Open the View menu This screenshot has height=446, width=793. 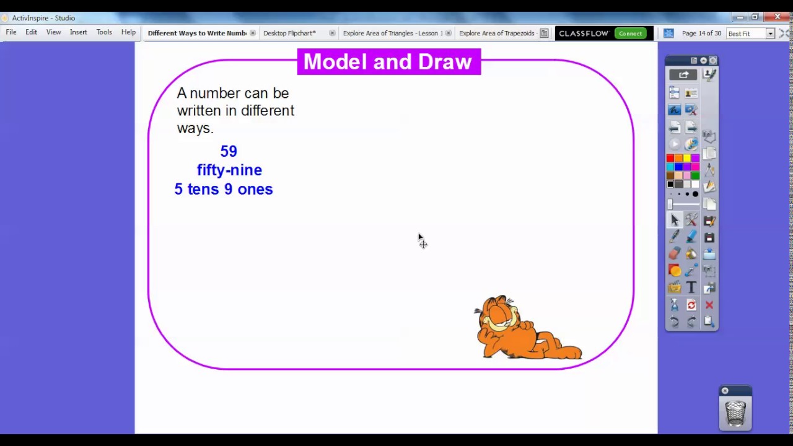click(53, 32)
